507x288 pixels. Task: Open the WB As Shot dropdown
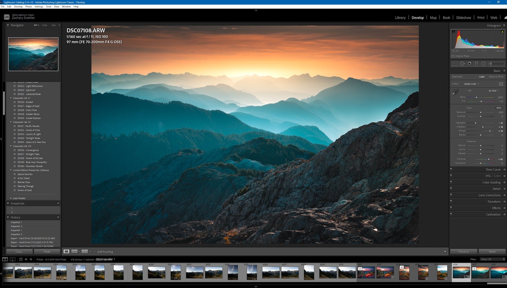tap(493, 91)
